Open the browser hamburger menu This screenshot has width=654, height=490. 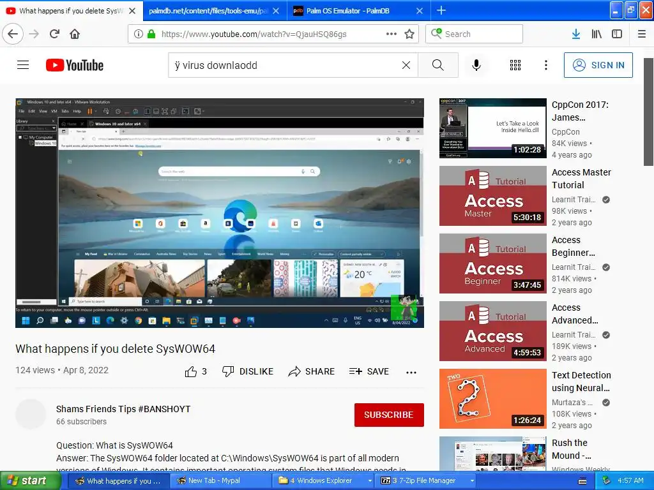(641, 34)
